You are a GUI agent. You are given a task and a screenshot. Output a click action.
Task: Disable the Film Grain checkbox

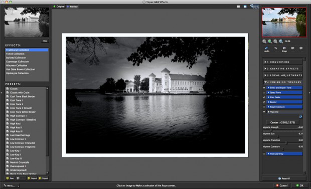click(264, 97)
